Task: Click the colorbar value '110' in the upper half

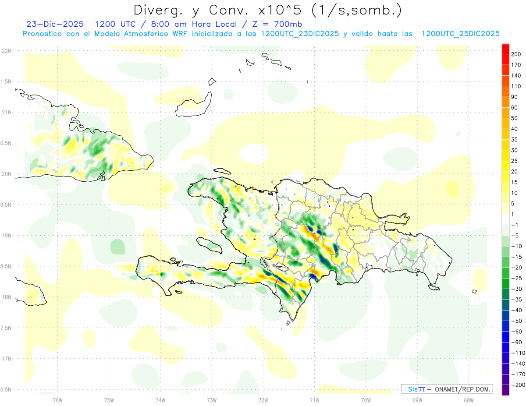Action: click(516, 86)
